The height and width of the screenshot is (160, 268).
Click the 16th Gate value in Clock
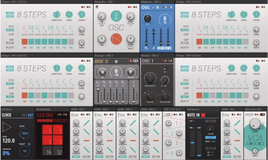point(25,133)
